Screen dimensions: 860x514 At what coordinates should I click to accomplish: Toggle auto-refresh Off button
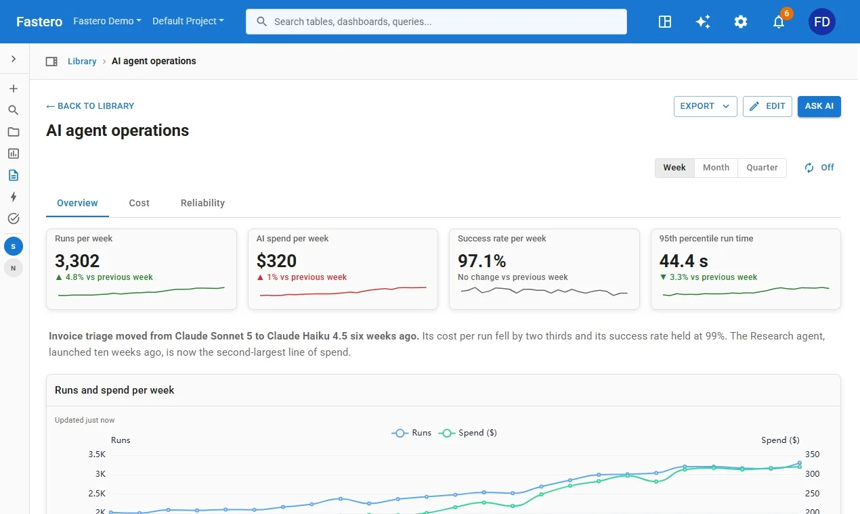pyautogui.click(x=819, y=168)
